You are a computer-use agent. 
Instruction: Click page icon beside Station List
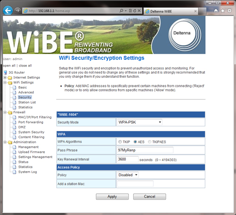click(x=14, y=102)
